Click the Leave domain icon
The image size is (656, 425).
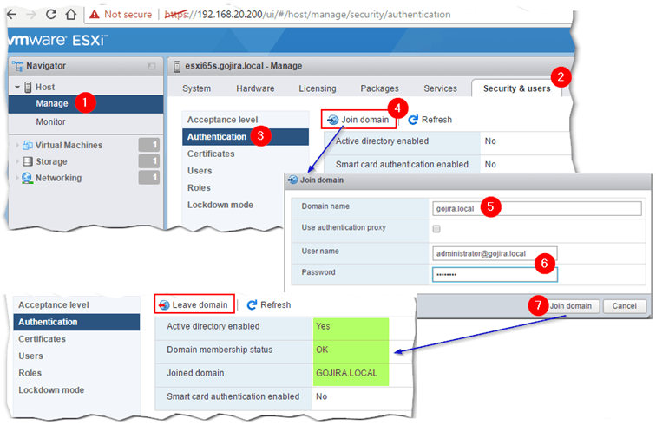[164, 305]
